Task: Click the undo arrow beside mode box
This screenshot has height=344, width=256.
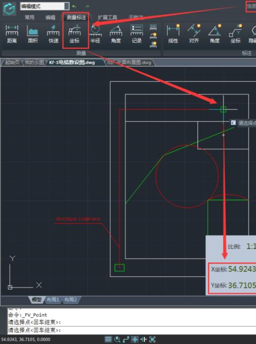Action: tap(74, 6)
